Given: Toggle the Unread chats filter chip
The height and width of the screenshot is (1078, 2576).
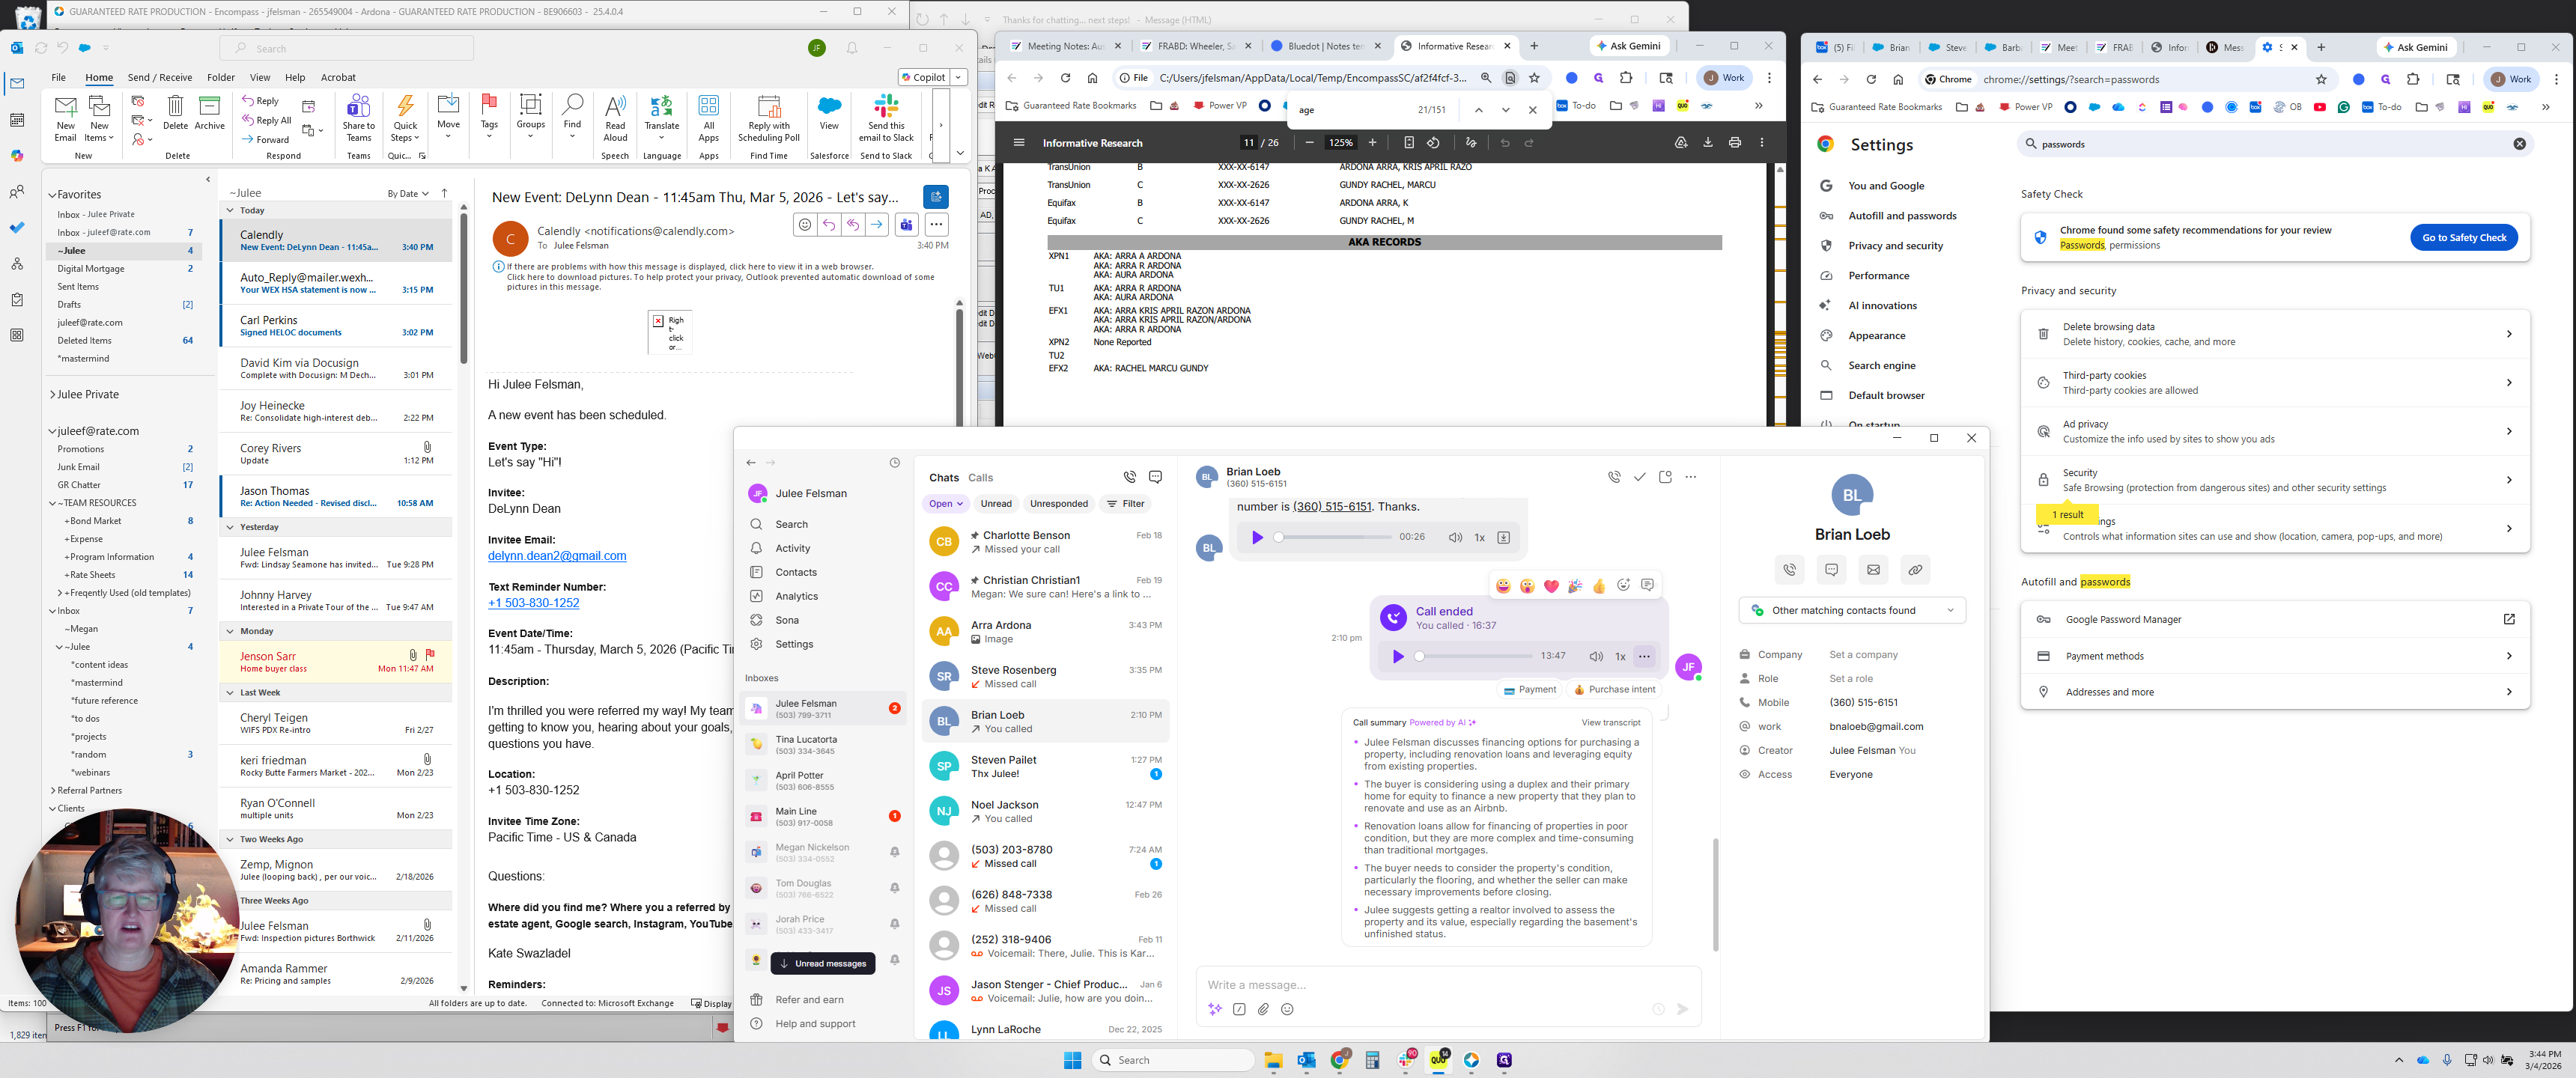Looking at the screenshot, I should 995,504.
